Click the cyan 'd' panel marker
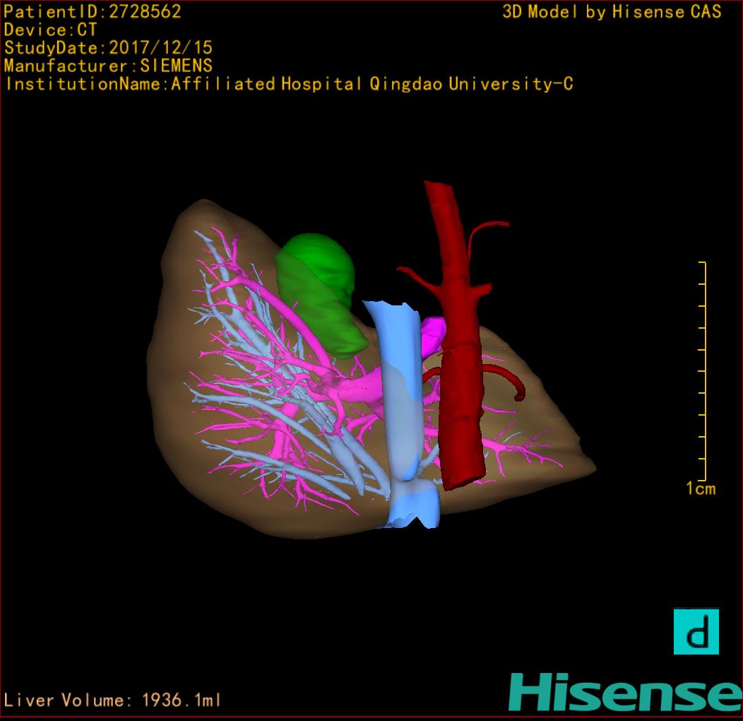Viewport: 743px width, 721px height. point(696,631)
